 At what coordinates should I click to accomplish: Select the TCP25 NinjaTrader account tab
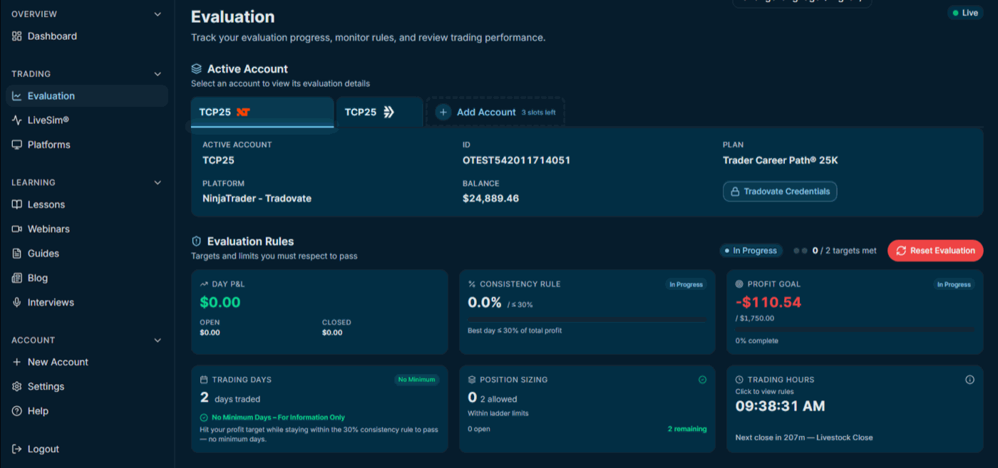tap(262, 112)
